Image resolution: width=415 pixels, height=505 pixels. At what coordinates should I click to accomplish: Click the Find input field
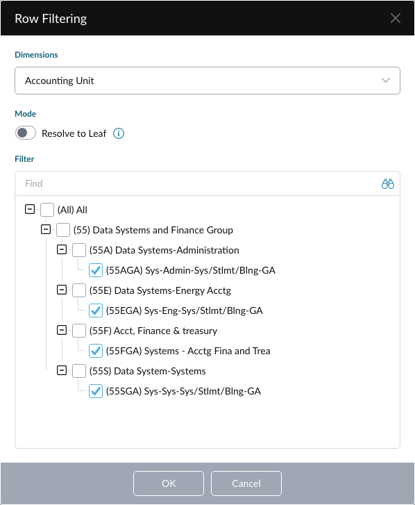click(198, 183)
